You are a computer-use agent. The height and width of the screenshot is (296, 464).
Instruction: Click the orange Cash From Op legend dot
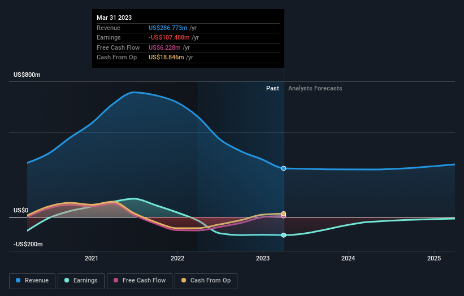pos(184,280)
